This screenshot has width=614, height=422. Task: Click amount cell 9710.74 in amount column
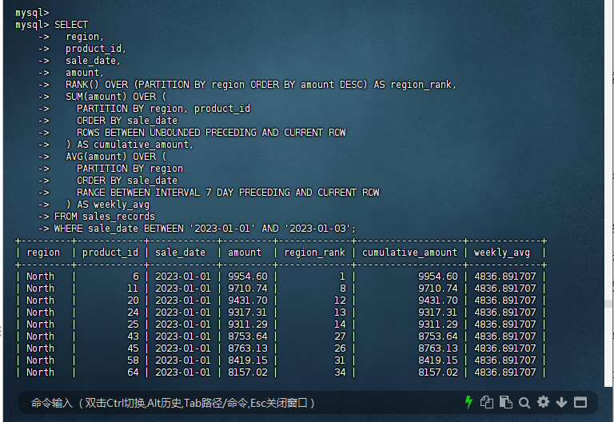click(248, 289)
